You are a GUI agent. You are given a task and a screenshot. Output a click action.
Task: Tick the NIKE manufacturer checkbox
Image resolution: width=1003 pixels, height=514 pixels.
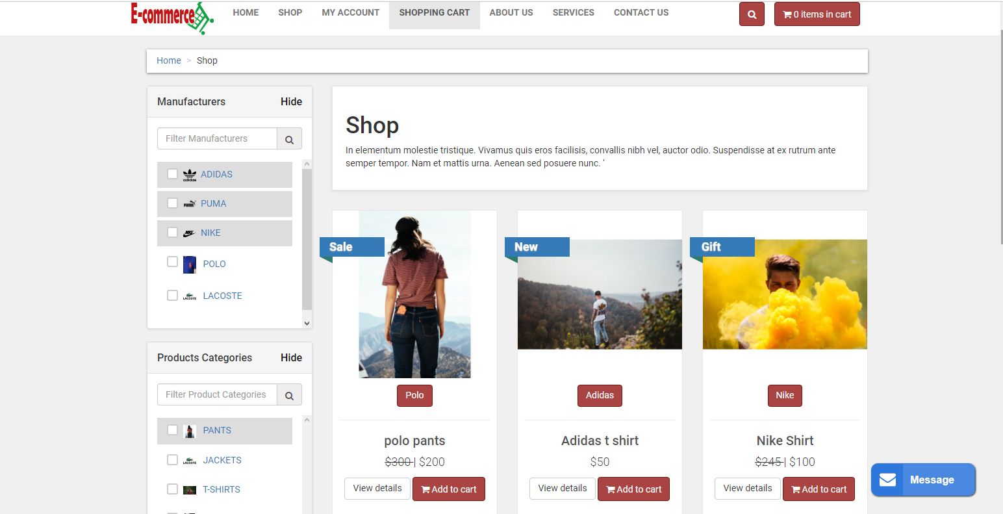point(172,232)
